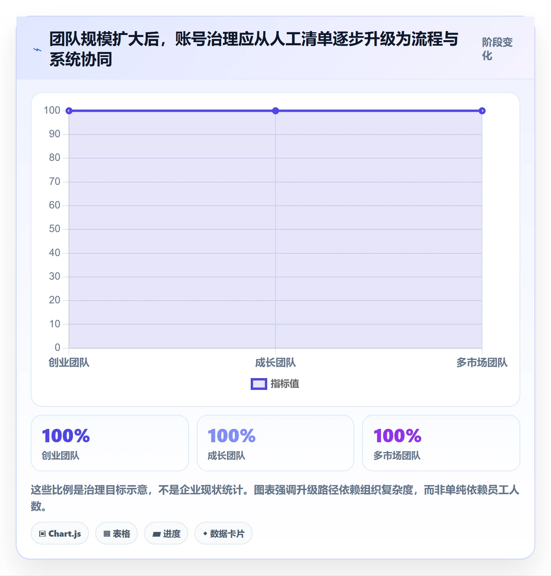The height and width of the screenshot is (576, 551).
Task: Click the 指标值 legend label
Action: pos(285,384)
